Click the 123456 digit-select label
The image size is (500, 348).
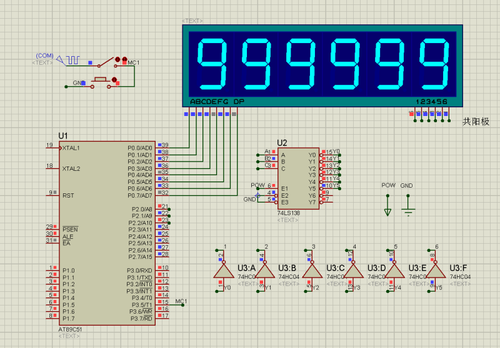point(431,102)
